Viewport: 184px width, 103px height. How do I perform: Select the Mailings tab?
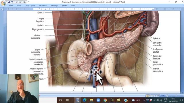(54, 6)
